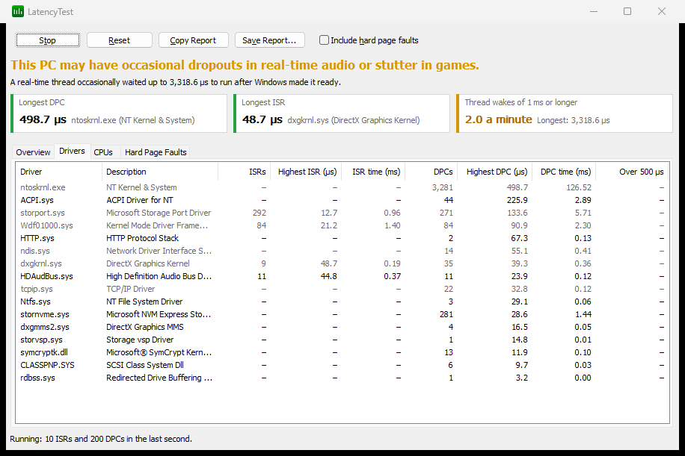Sort by DPC time (ms) column

[564, 172]
